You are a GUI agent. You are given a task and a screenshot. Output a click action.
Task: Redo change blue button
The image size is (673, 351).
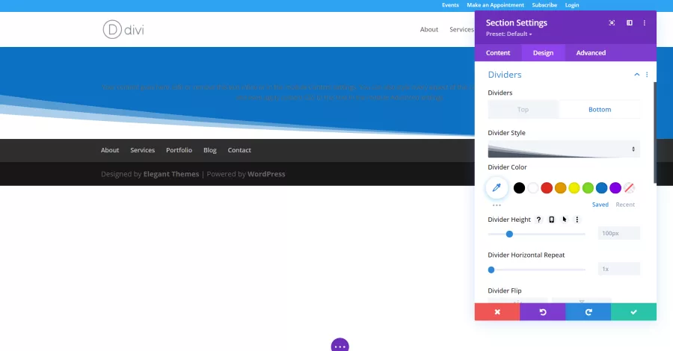click(588, 312)
